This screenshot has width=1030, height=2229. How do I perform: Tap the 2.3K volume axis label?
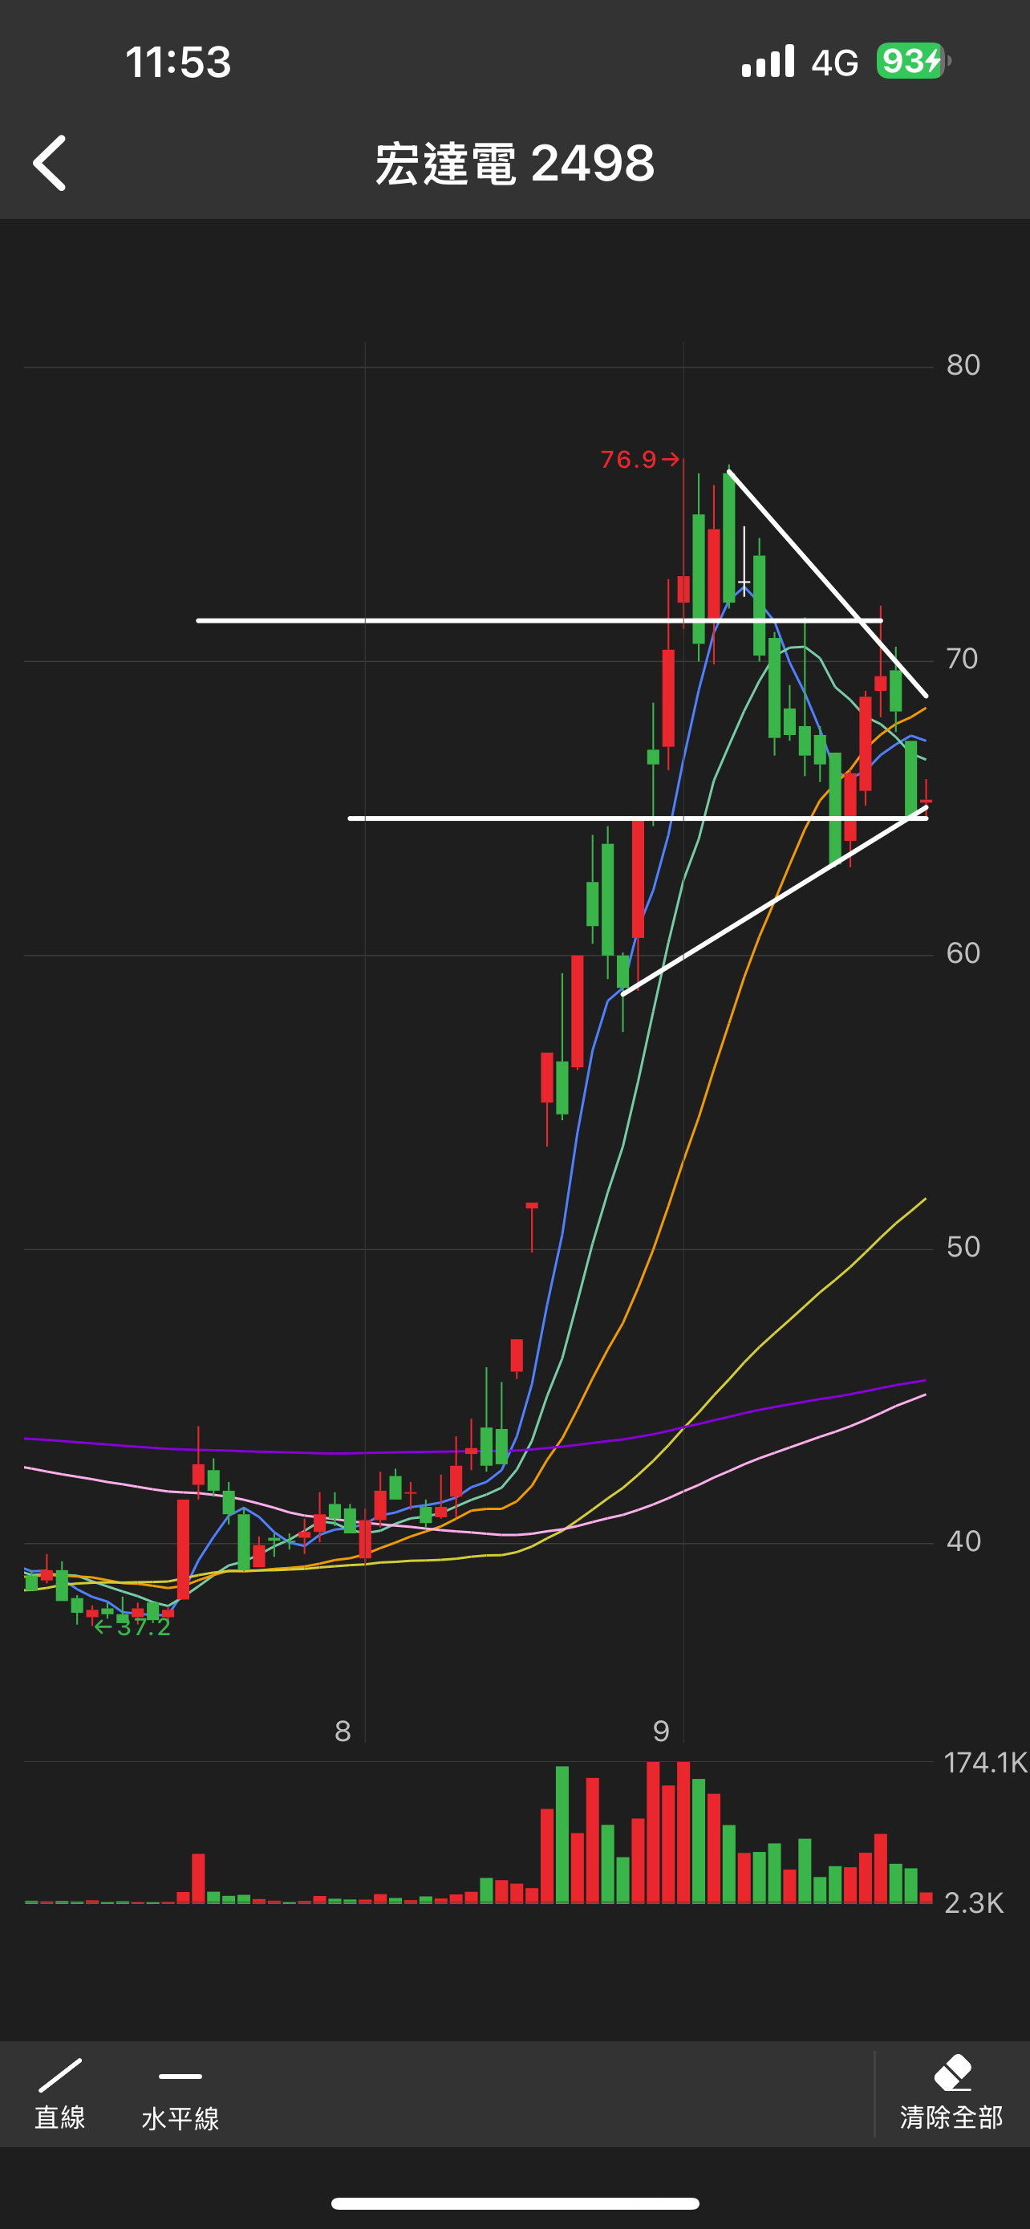pyautogui.click(x=974, y=1902)
